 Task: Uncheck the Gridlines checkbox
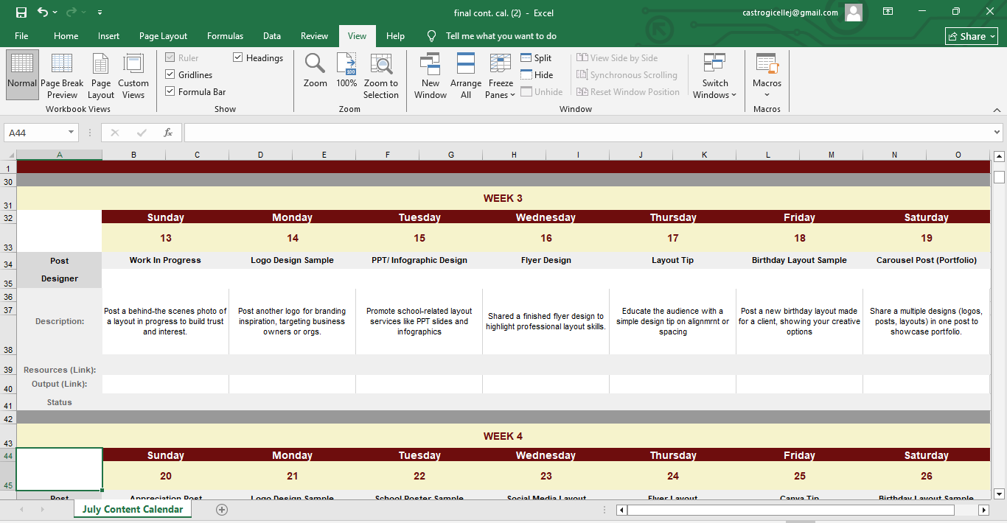click(x=170, y=75)
